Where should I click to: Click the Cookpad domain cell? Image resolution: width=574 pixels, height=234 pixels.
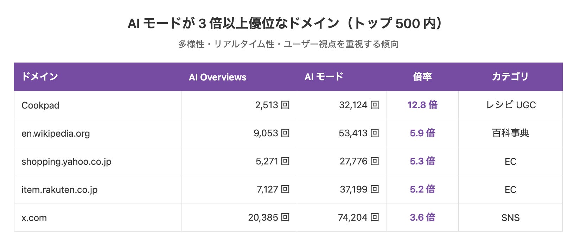[40, 105]
